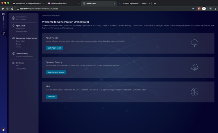Open Agent Assist in the sidebar
218x133 pixels.
20,26
